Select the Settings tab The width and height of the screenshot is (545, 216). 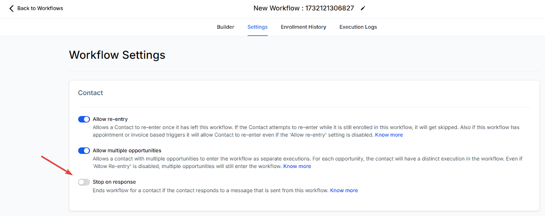pos(257,27)
